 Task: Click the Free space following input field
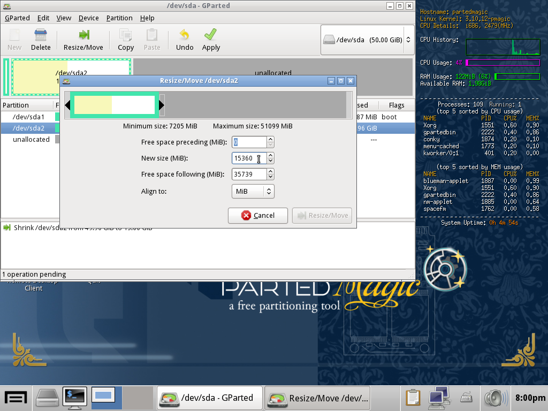point(249,174)
